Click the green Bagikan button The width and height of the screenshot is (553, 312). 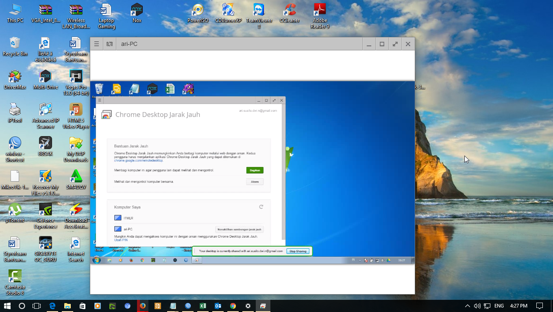[x=255, y=170]
